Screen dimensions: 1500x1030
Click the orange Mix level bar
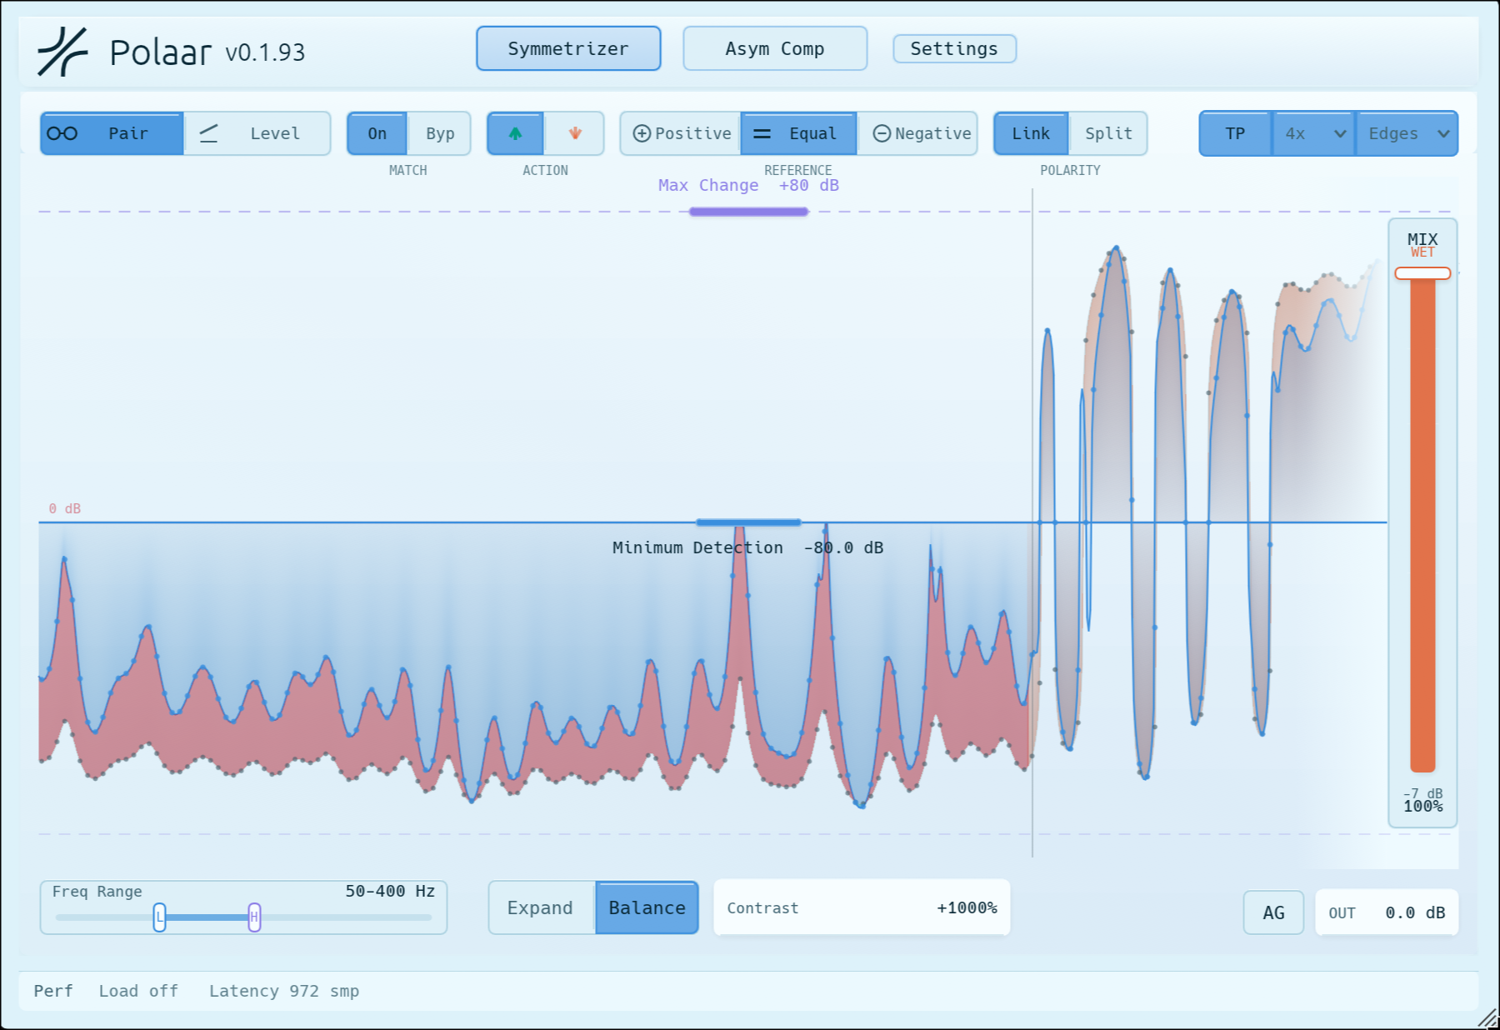pos(1422,525)
